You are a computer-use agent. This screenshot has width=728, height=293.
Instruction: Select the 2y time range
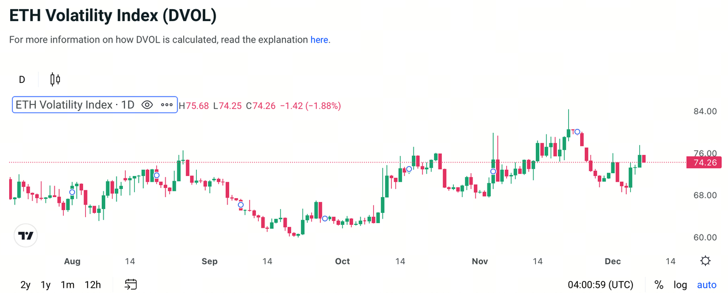(x=26, y=284)
